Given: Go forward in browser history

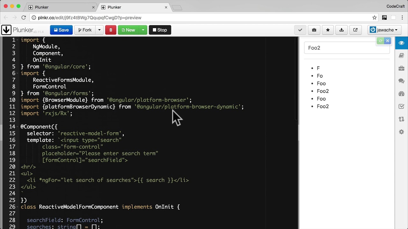Looking at the screenshot, I should pos(15,18).
